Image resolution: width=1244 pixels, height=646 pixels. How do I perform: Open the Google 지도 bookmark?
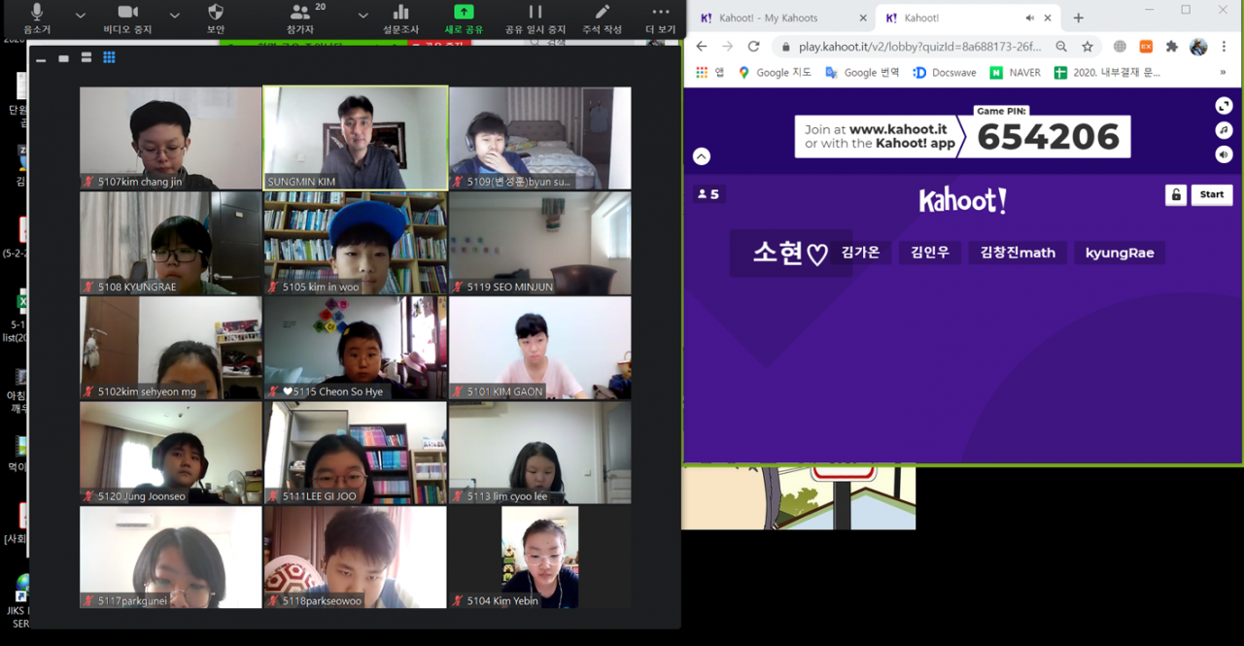tap(775, 72)
